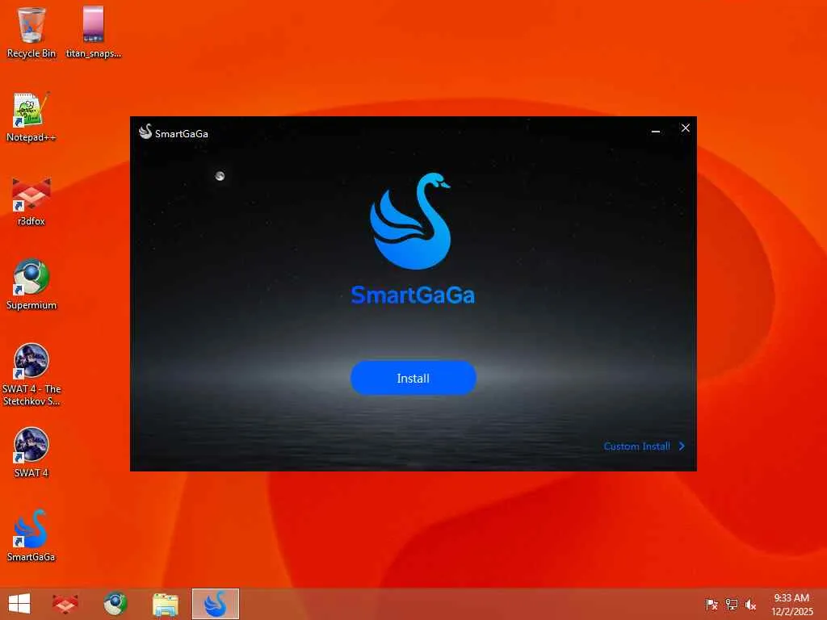The image size is (827, 620).
Task: Select the titan_snaps desktop file icon
Action: pos(94,32)
